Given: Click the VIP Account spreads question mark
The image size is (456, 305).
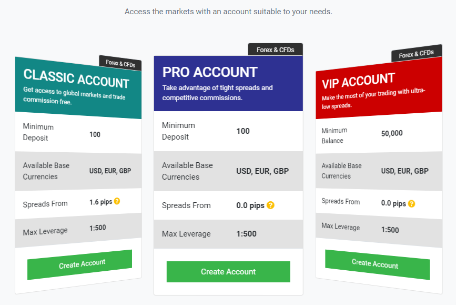Looking at the screenshot, I should (411, 203).
